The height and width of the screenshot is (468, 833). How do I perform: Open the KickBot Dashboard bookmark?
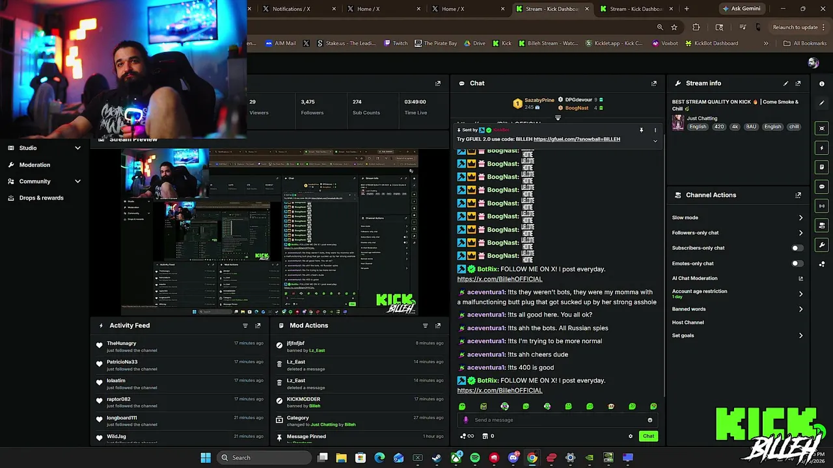(711, 44)
